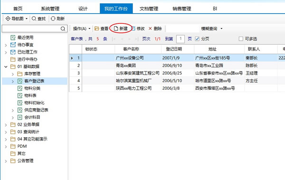285x180 pixels.
Task: Click the 刷新 (Refresh) icon
Action: 53,19
